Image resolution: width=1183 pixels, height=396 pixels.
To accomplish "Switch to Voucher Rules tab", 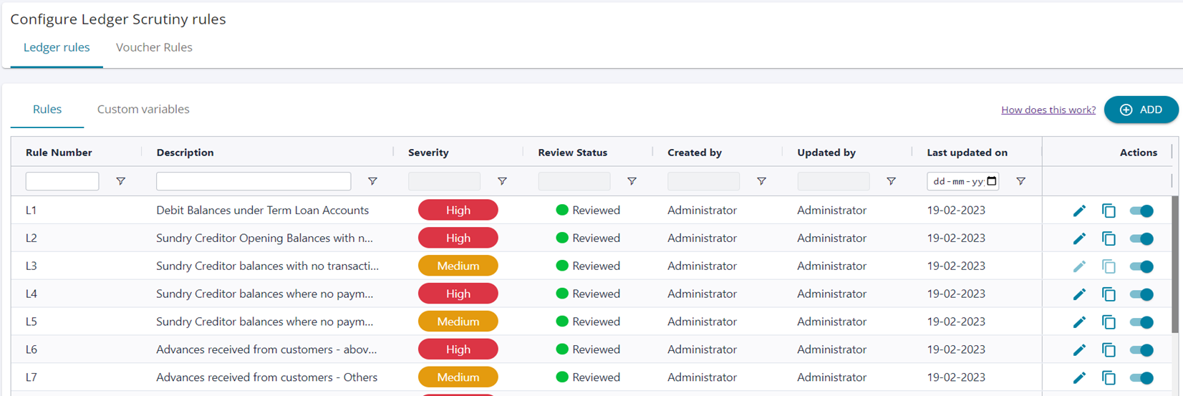I will [154, 47].
